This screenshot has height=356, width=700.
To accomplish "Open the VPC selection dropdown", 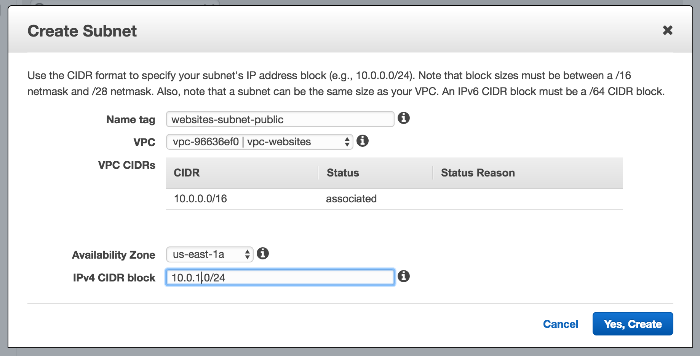I will click(259, 141).
